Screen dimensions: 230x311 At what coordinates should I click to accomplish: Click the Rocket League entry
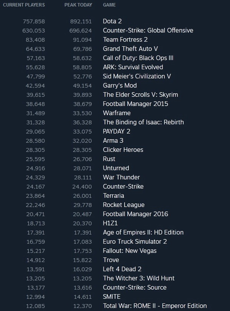(123, 205)
